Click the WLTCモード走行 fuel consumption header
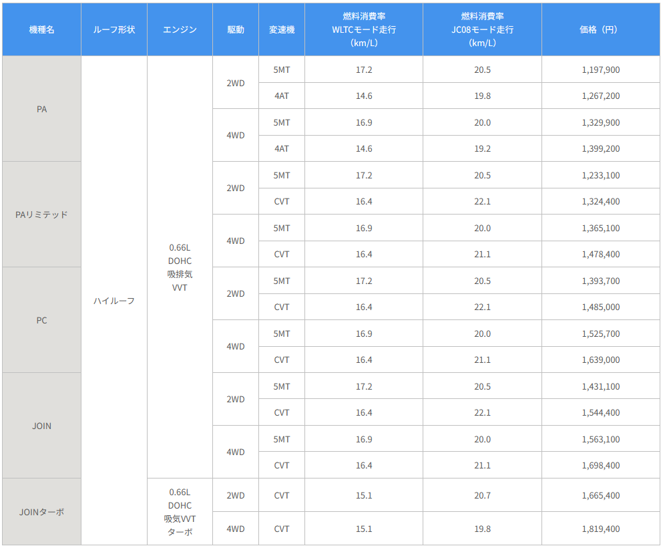The height and width of the screenshot is (548, 663). click(x=364, y=30)
